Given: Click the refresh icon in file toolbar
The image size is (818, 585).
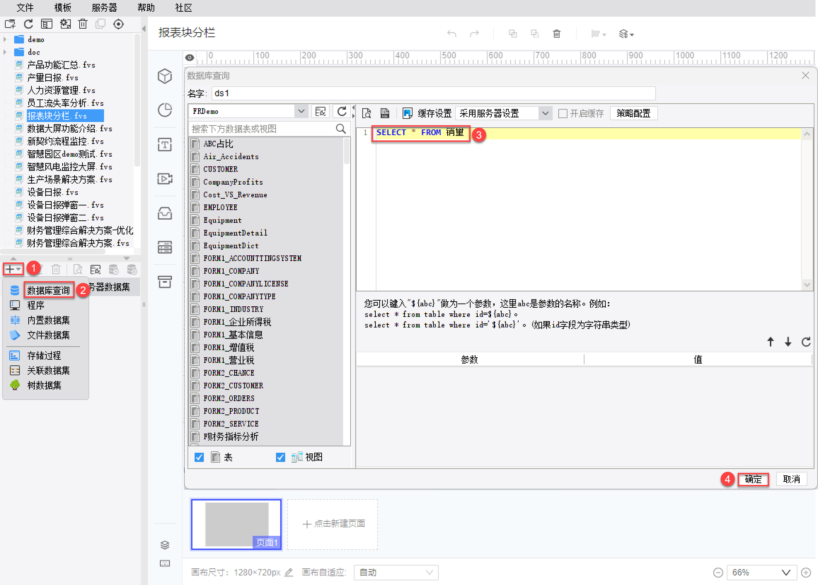Looking at the screenshot, I should pos(28,24).
